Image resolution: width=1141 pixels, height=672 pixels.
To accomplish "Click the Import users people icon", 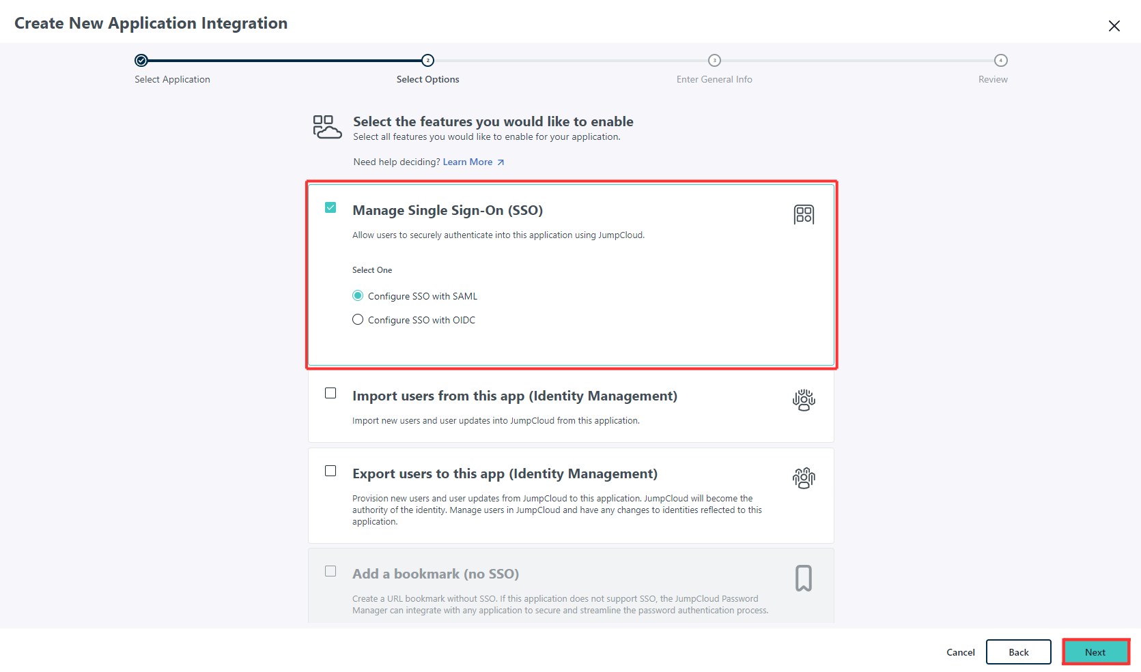I will 804,400.
